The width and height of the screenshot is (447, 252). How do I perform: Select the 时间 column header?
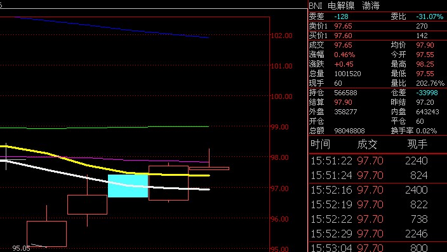click(321, 145)
